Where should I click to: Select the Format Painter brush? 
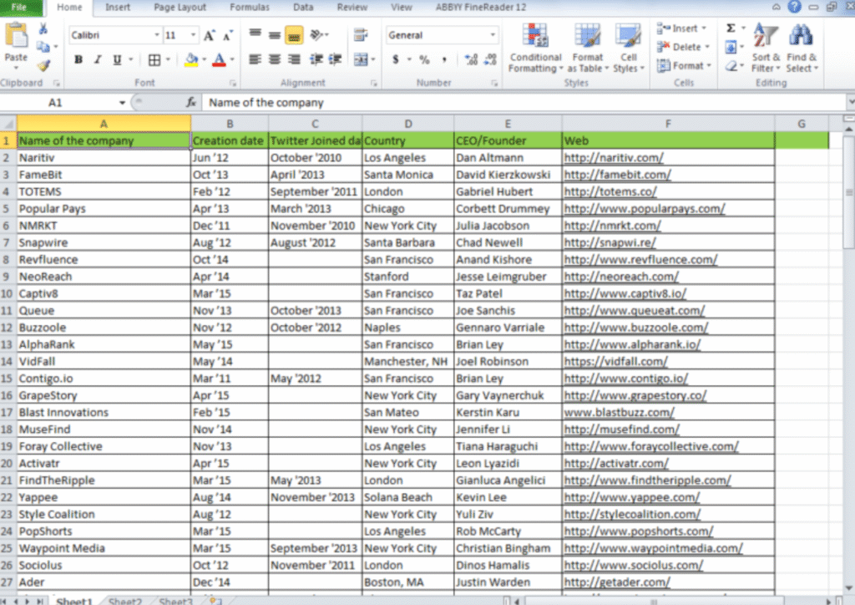click(x=43, y=66)
